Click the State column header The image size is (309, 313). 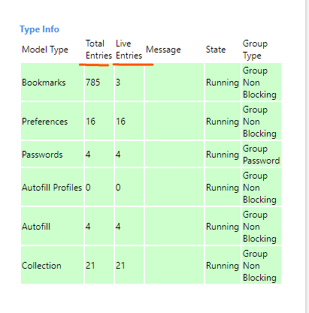(x=216, y=50)
